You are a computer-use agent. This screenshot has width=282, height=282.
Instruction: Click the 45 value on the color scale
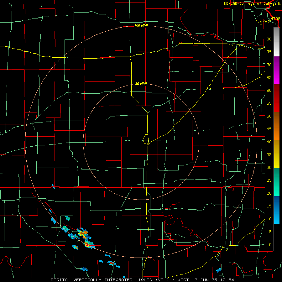269,129
